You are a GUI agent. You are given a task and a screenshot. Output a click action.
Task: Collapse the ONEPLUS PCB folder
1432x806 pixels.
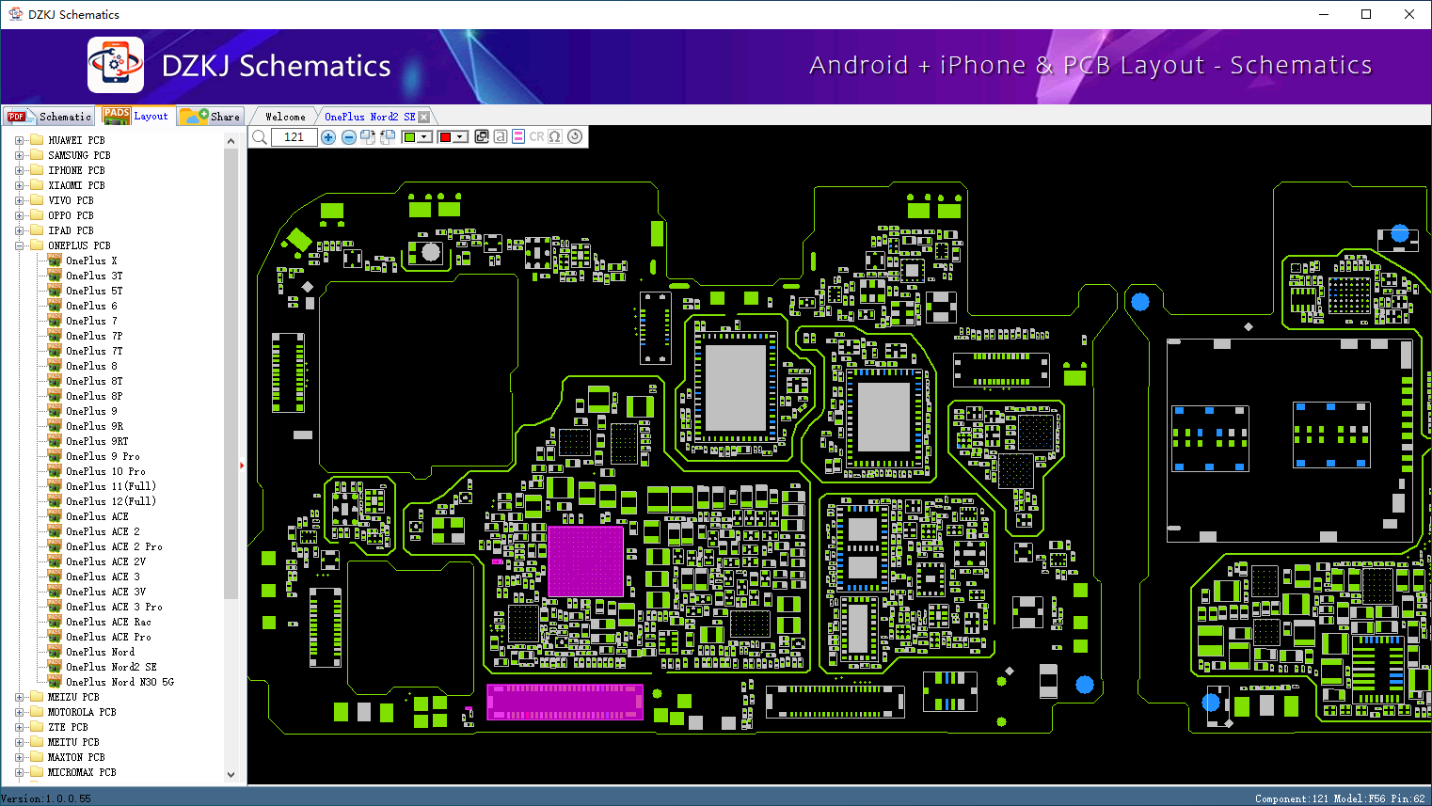(19, 245)
